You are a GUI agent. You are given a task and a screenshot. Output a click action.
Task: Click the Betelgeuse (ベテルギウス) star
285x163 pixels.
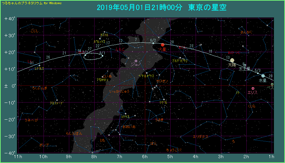coord(147,73)
